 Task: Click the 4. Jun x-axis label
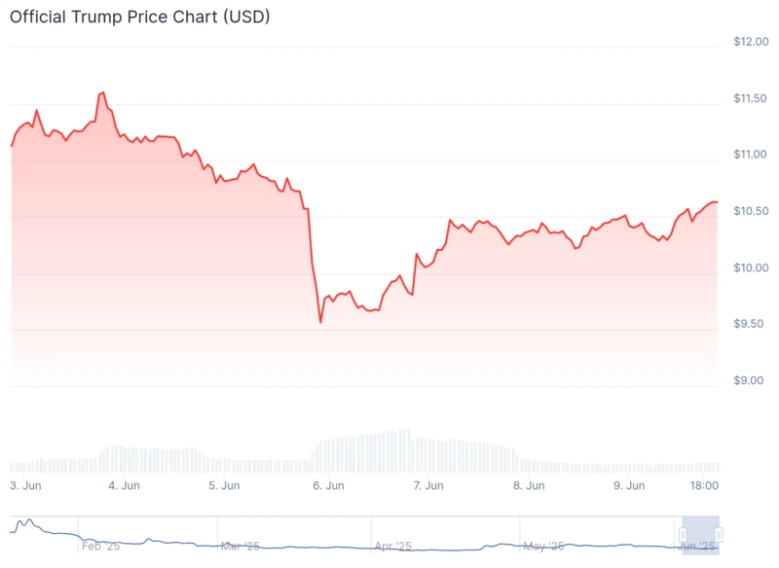pos(124,485)
